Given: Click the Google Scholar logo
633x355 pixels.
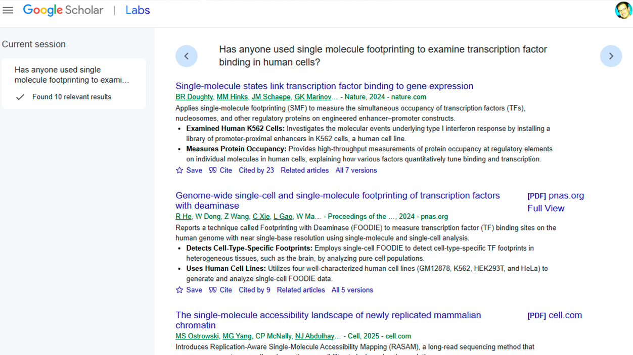Looking at the screenshot, I should click(63, 10).
